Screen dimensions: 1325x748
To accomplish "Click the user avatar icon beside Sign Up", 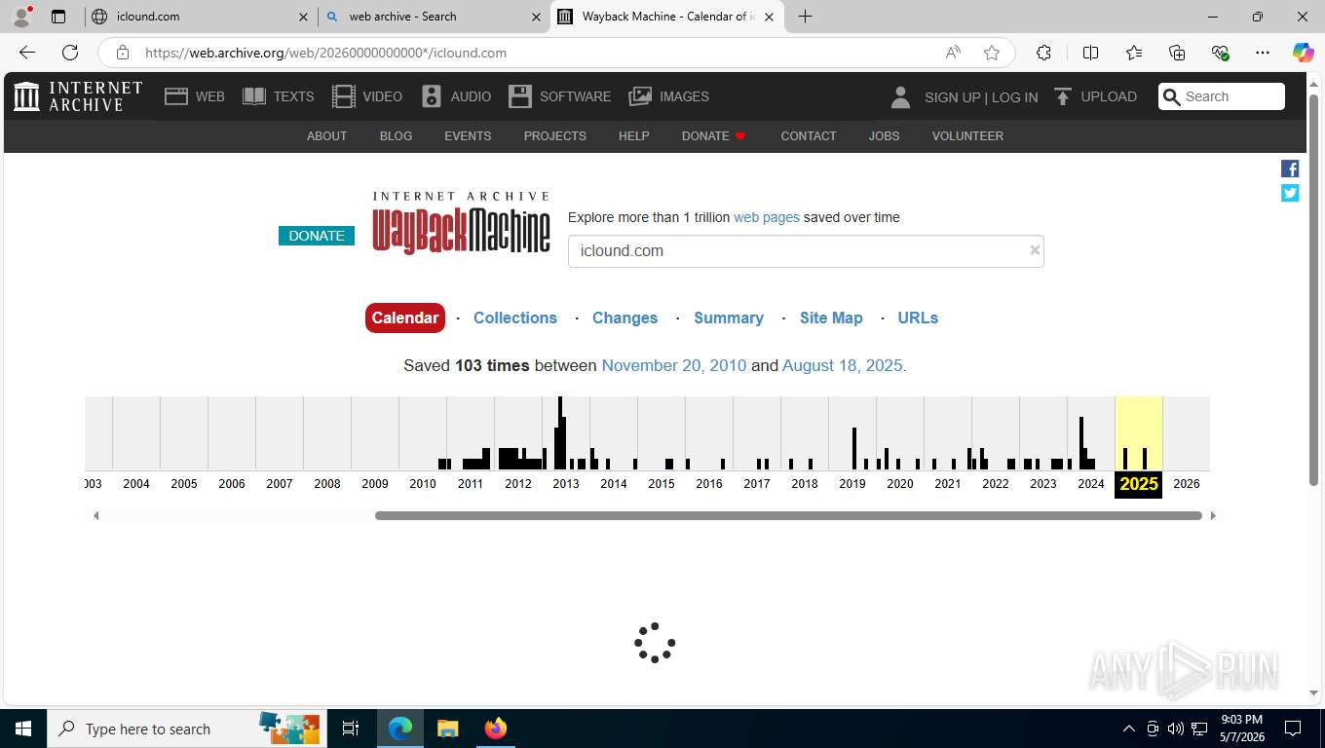I will click(x=900, y=96).
